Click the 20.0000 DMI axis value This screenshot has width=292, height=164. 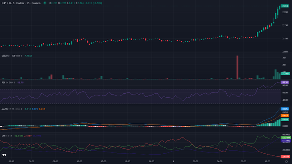tap(286, 150)
